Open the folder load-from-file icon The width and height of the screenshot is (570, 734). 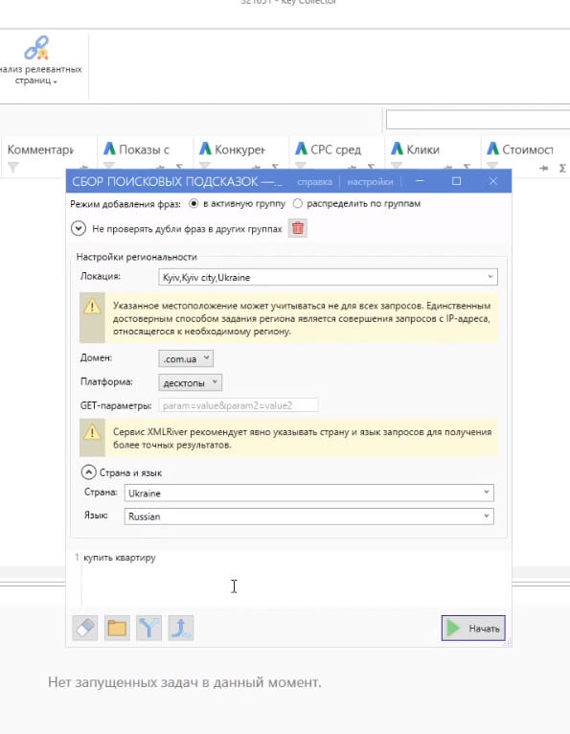(117, 628)
